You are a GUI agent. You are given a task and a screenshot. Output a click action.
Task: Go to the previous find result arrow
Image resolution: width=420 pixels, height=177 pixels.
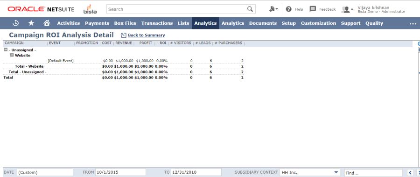[x=410, y=173]
